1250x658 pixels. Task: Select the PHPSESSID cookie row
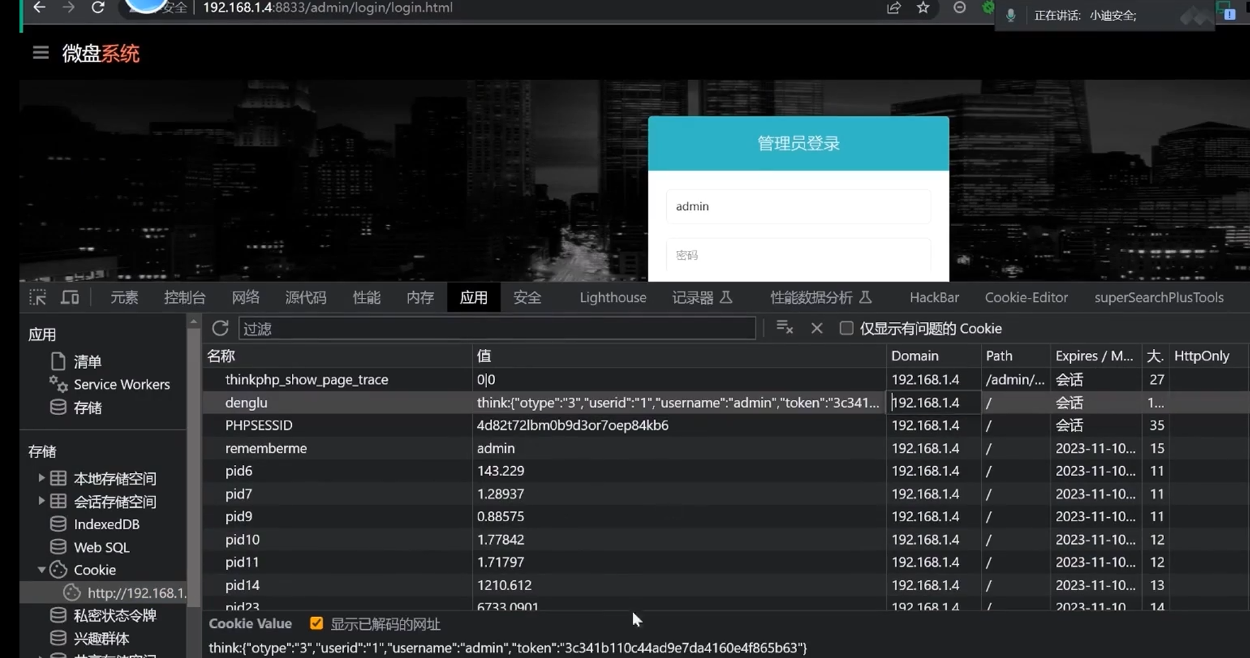point(725,425)
